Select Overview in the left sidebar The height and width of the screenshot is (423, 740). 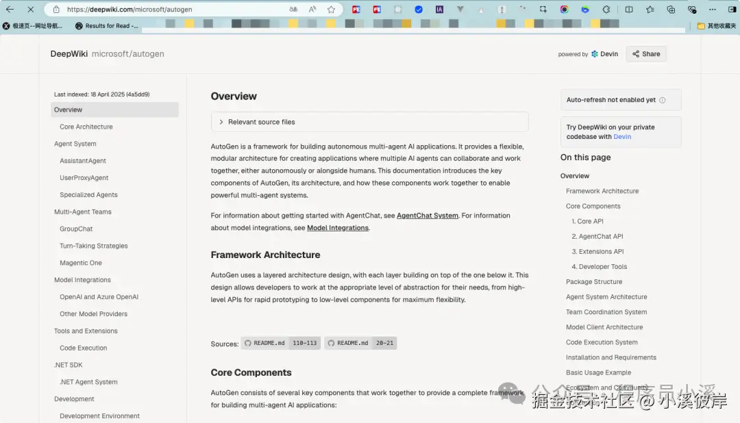pyautogui.click(x=114, y=110)
